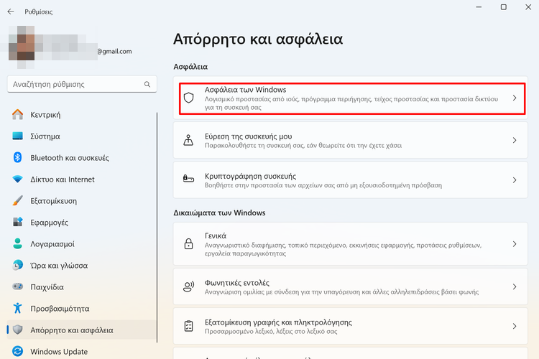Screen dimensions: 539x359
Task: Click the Δικαιώματα των Windows section heading
Action: tap(219, 213)
